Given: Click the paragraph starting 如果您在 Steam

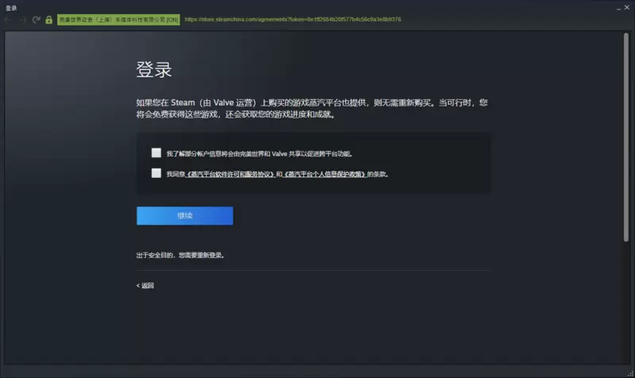Looking at the screenshot, I should 312,109.
